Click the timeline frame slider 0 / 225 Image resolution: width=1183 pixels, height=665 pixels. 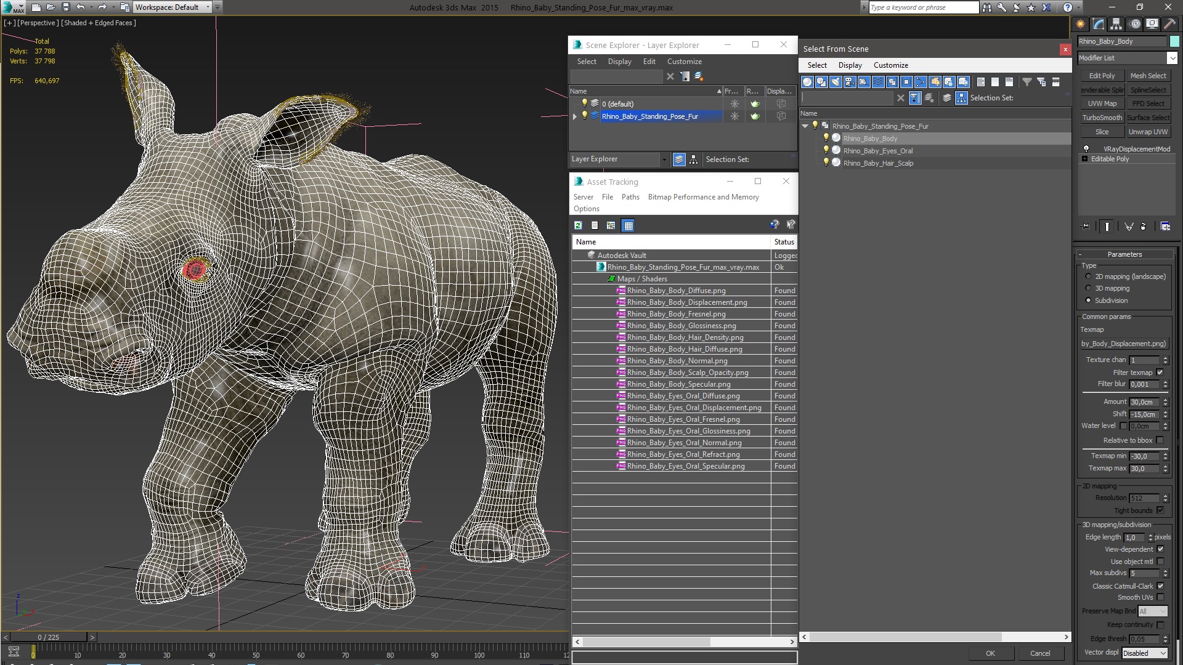pyautogui.click(x=49, y=637)
